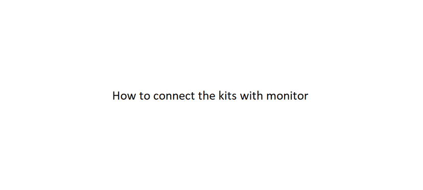Screen dimensions: 423x190
Task: Click the letter m starting "monitor"
Action: (x=271, y=97)
